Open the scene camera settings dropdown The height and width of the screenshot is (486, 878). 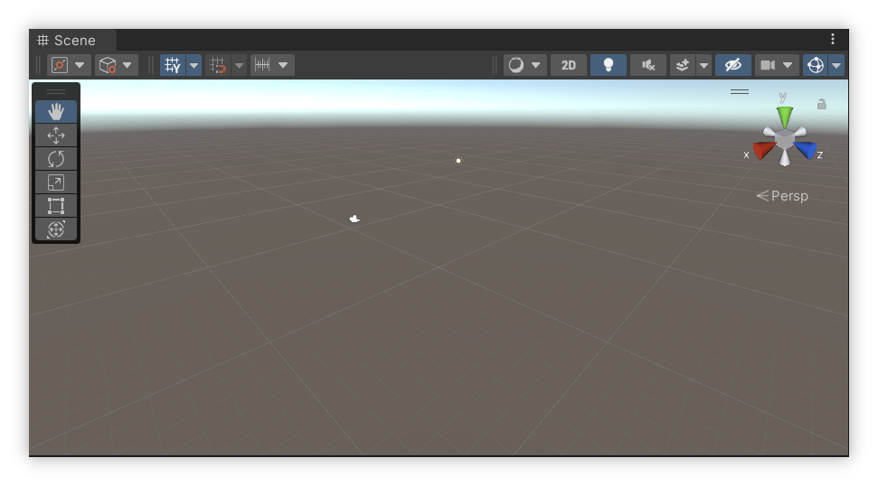point(777,65)
